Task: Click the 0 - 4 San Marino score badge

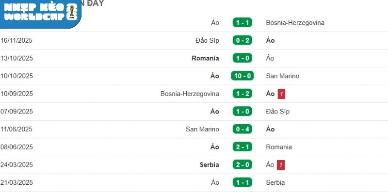Action: [242, 129]
